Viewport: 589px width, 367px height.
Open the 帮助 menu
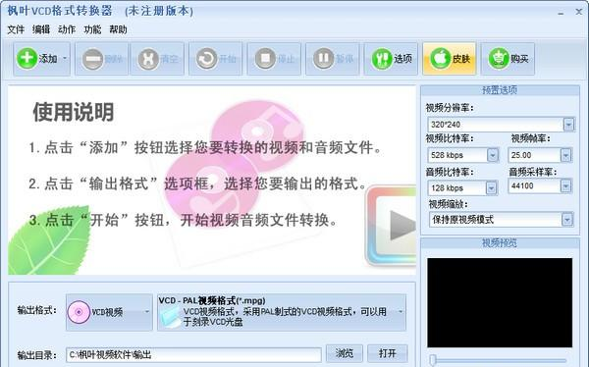point(118,29)
